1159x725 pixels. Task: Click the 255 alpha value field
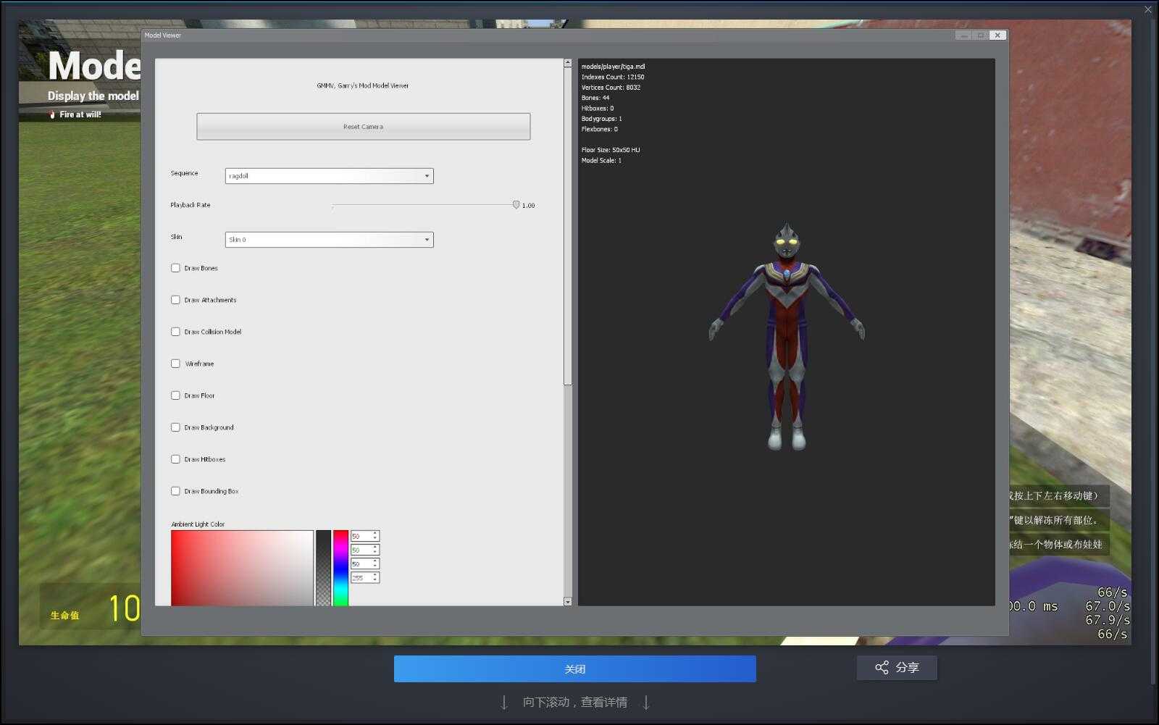tap(361, 577)
